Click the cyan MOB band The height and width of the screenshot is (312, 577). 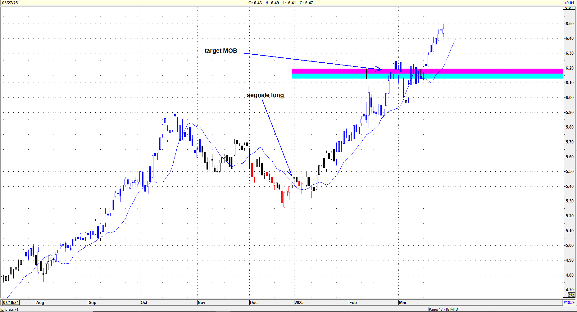coord(466,76)
